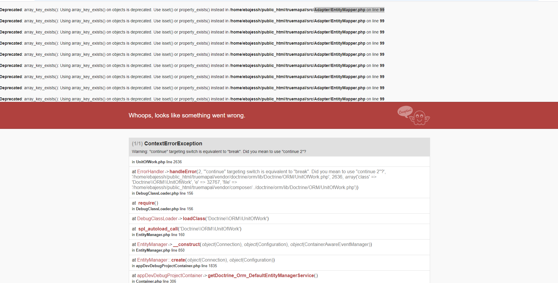
Task: Click 'EntityManager.php line 160' text
Action: (160, 235)
